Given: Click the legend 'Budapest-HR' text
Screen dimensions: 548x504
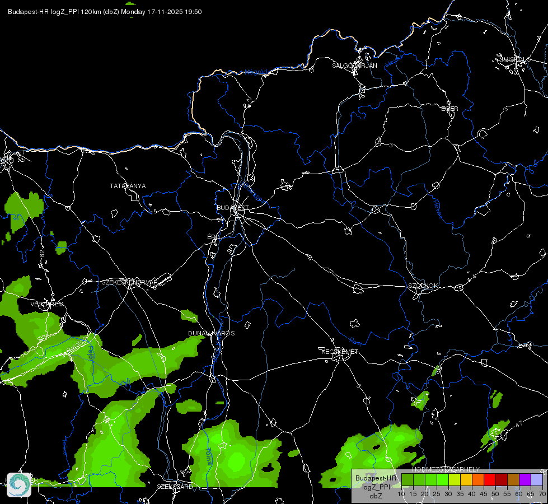Looking at the screenshot, I should click(x=376, y=478).
